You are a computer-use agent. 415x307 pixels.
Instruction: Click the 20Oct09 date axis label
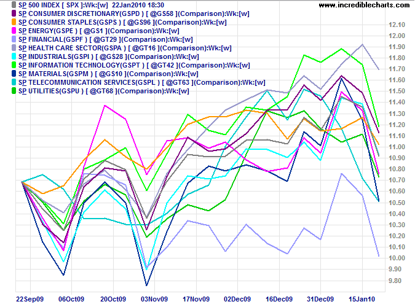(113, 299)
